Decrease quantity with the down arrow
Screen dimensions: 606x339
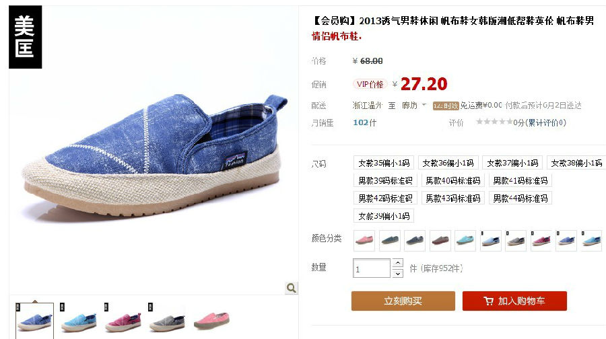coord(398,273)
